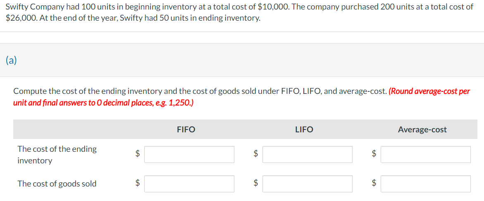
Task: Click the LIFO ending inventory input field
Action: [308, 154]
